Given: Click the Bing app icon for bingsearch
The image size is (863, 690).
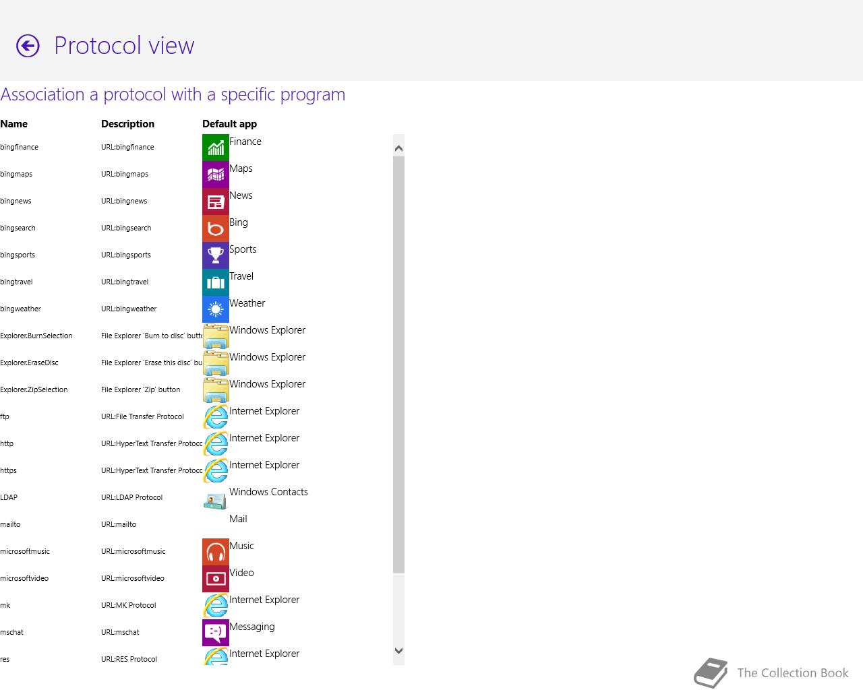Looking at the screenshot, I should (216, 228).
